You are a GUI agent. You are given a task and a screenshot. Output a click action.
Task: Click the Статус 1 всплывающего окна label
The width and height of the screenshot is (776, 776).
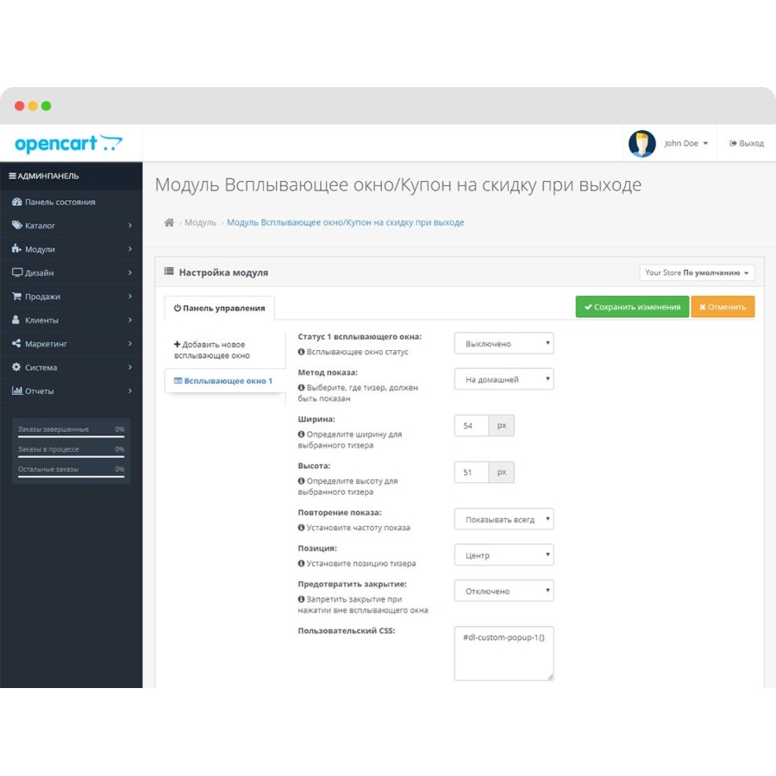pos(360,336)
